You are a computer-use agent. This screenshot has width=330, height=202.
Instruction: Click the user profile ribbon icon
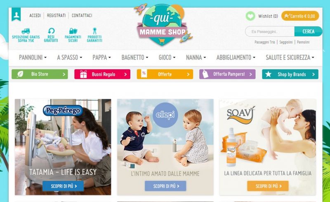click(x=16, y=14)
